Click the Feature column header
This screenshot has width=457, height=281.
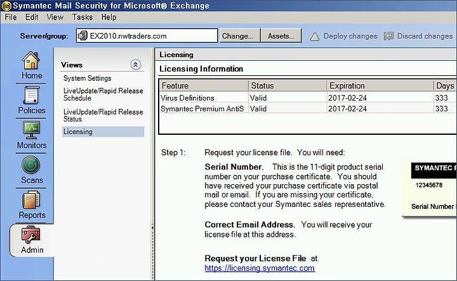pos(204,85)
